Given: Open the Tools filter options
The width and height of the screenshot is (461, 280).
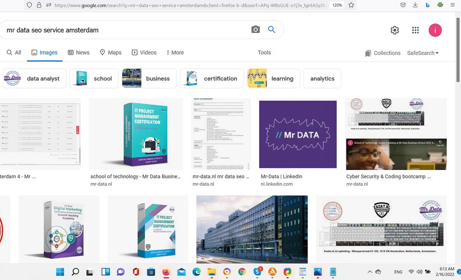Looking at the screenshot, I should click(x=264, y=53).
